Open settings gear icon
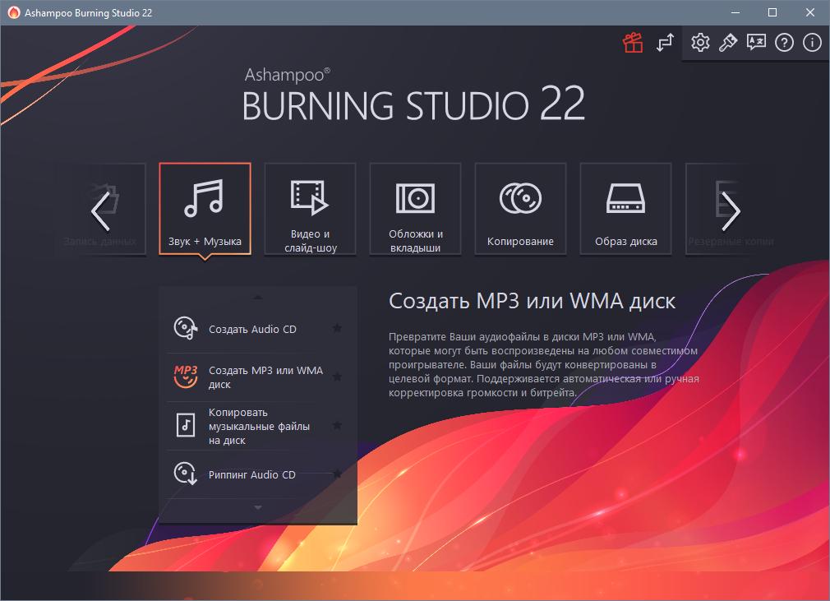This screenshot has height=601, width=830. coord(700,43)
